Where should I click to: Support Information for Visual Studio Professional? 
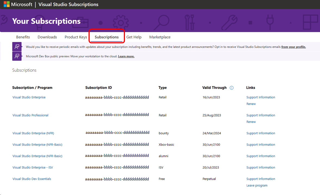tap(261, 115)
